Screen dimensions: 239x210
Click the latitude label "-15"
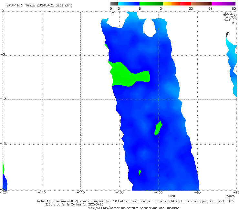(x=3, y=143)
